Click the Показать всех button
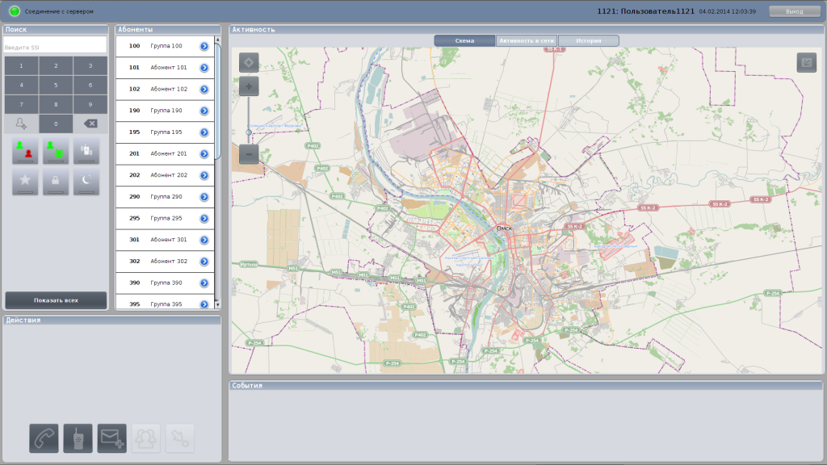The width and height of the screenshot is (827, 465). click(x=56, y=300)
